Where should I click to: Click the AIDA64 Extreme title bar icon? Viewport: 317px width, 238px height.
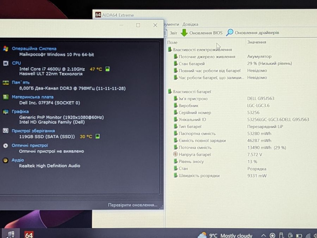tap(98, 15)
